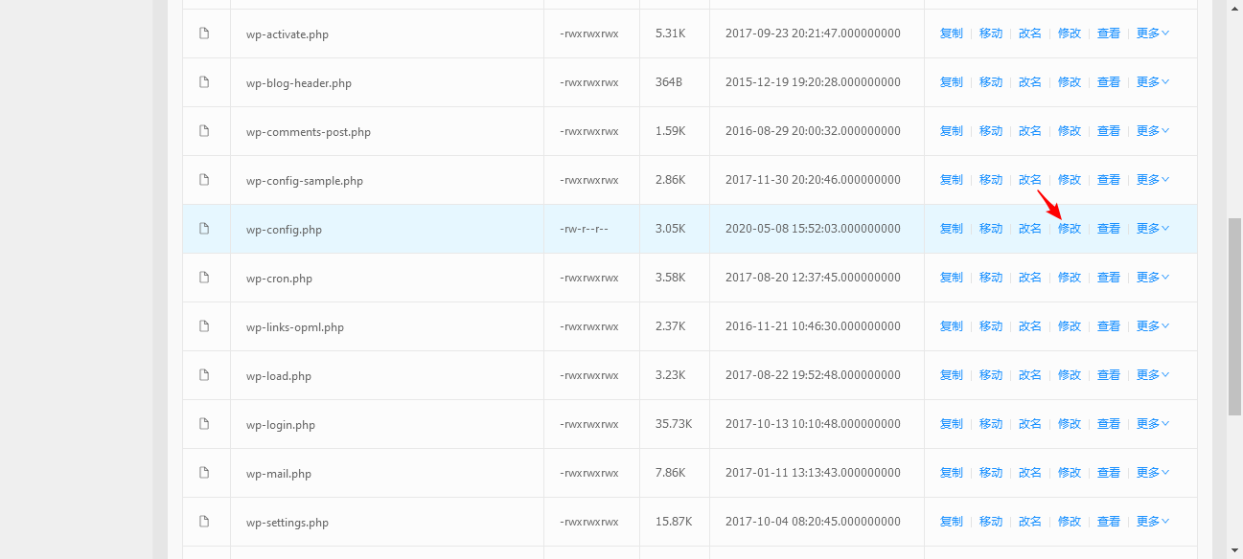This screenshot has height=559, width=1243.
Task: Rename wp-cron.php with 改名
Action: pyautogui.click(x=1030, y=278)
